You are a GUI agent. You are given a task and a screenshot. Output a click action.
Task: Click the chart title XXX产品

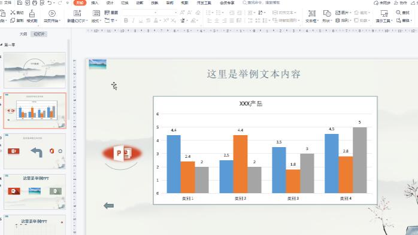251,104
